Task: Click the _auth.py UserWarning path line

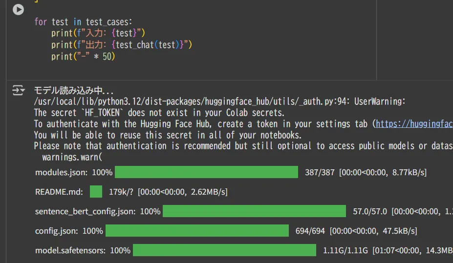Action: click(x=219, y=101)
